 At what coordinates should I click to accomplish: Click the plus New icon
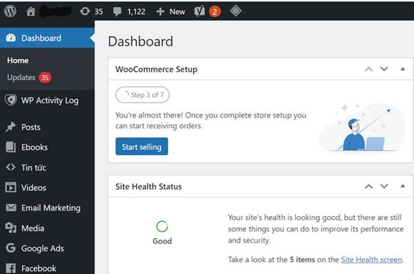pos(160,12)
